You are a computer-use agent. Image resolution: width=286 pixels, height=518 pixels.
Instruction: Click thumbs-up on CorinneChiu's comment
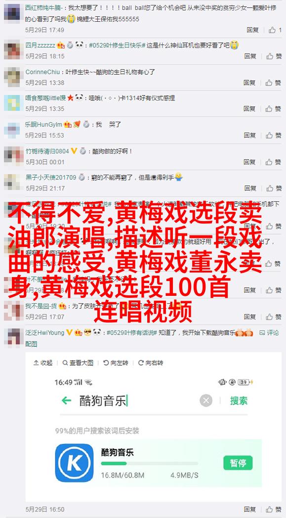click(x=274, y=83)
